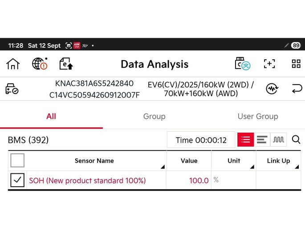Open the sensor search magnifier
The height and width of the screenshot is (229, 305).
tap(296, 139)
